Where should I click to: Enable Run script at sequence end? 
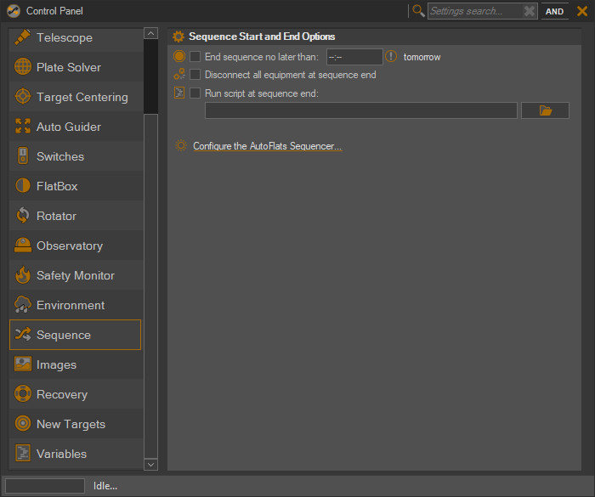(195, 93)
